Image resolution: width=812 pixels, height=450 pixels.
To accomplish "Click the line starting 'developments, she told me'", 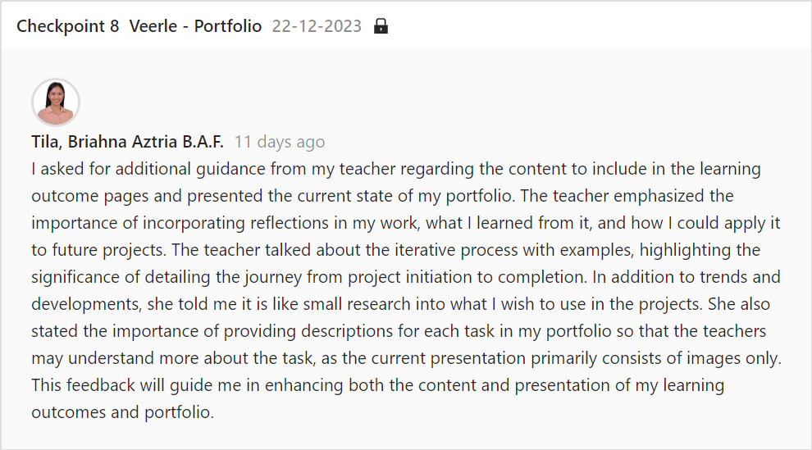I will point(401,304).
